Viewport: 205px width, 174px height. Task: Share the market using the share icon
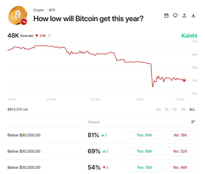[x=184, y=15]
